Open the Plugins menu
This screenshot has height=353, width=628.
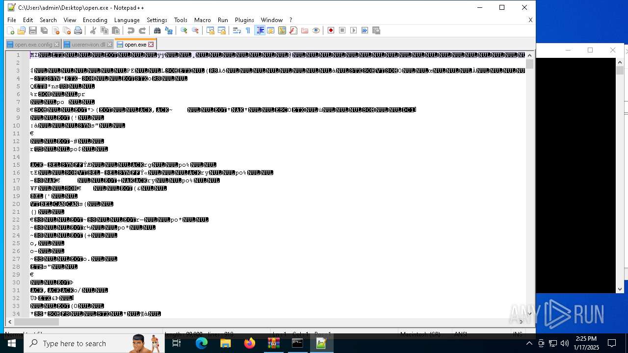point(244,20)
